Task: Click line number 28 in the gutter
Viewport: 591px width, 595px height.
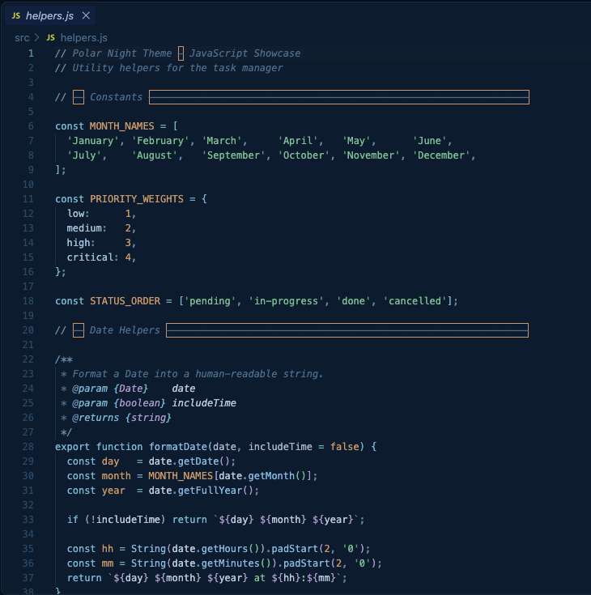Action: point(28,447)
